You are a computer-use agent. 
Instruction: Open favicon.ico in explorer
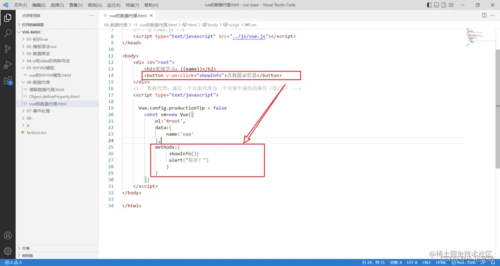pyautogui.click(x=57, y=133)
